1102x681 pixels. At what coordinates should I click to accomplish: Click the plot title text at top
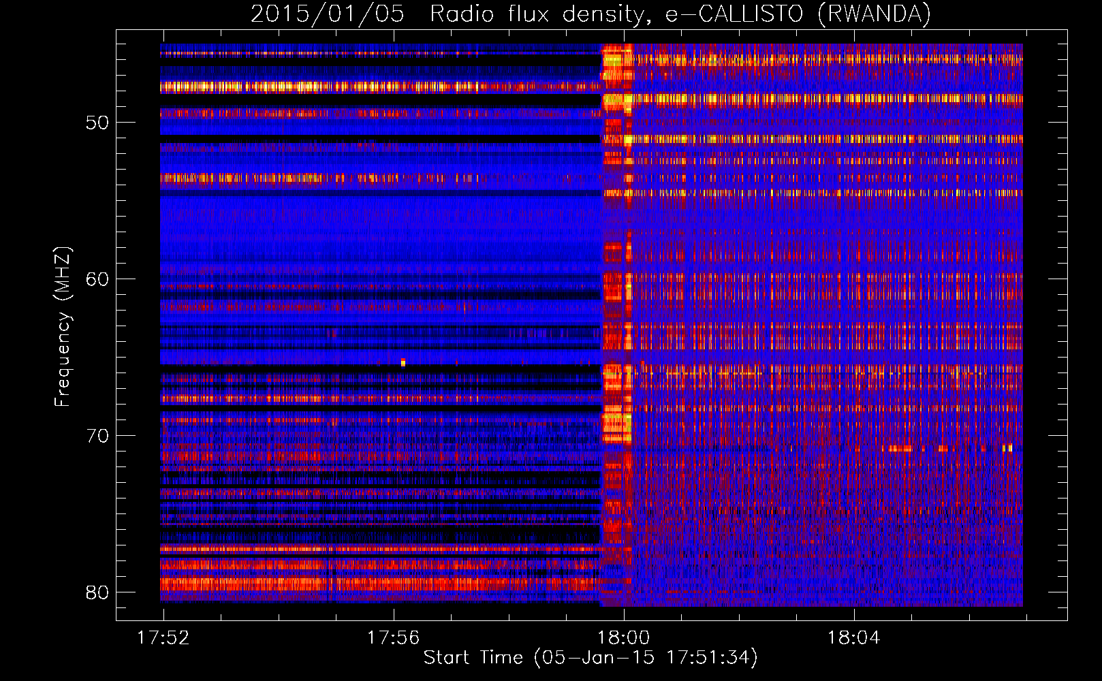tap(591, 14)
